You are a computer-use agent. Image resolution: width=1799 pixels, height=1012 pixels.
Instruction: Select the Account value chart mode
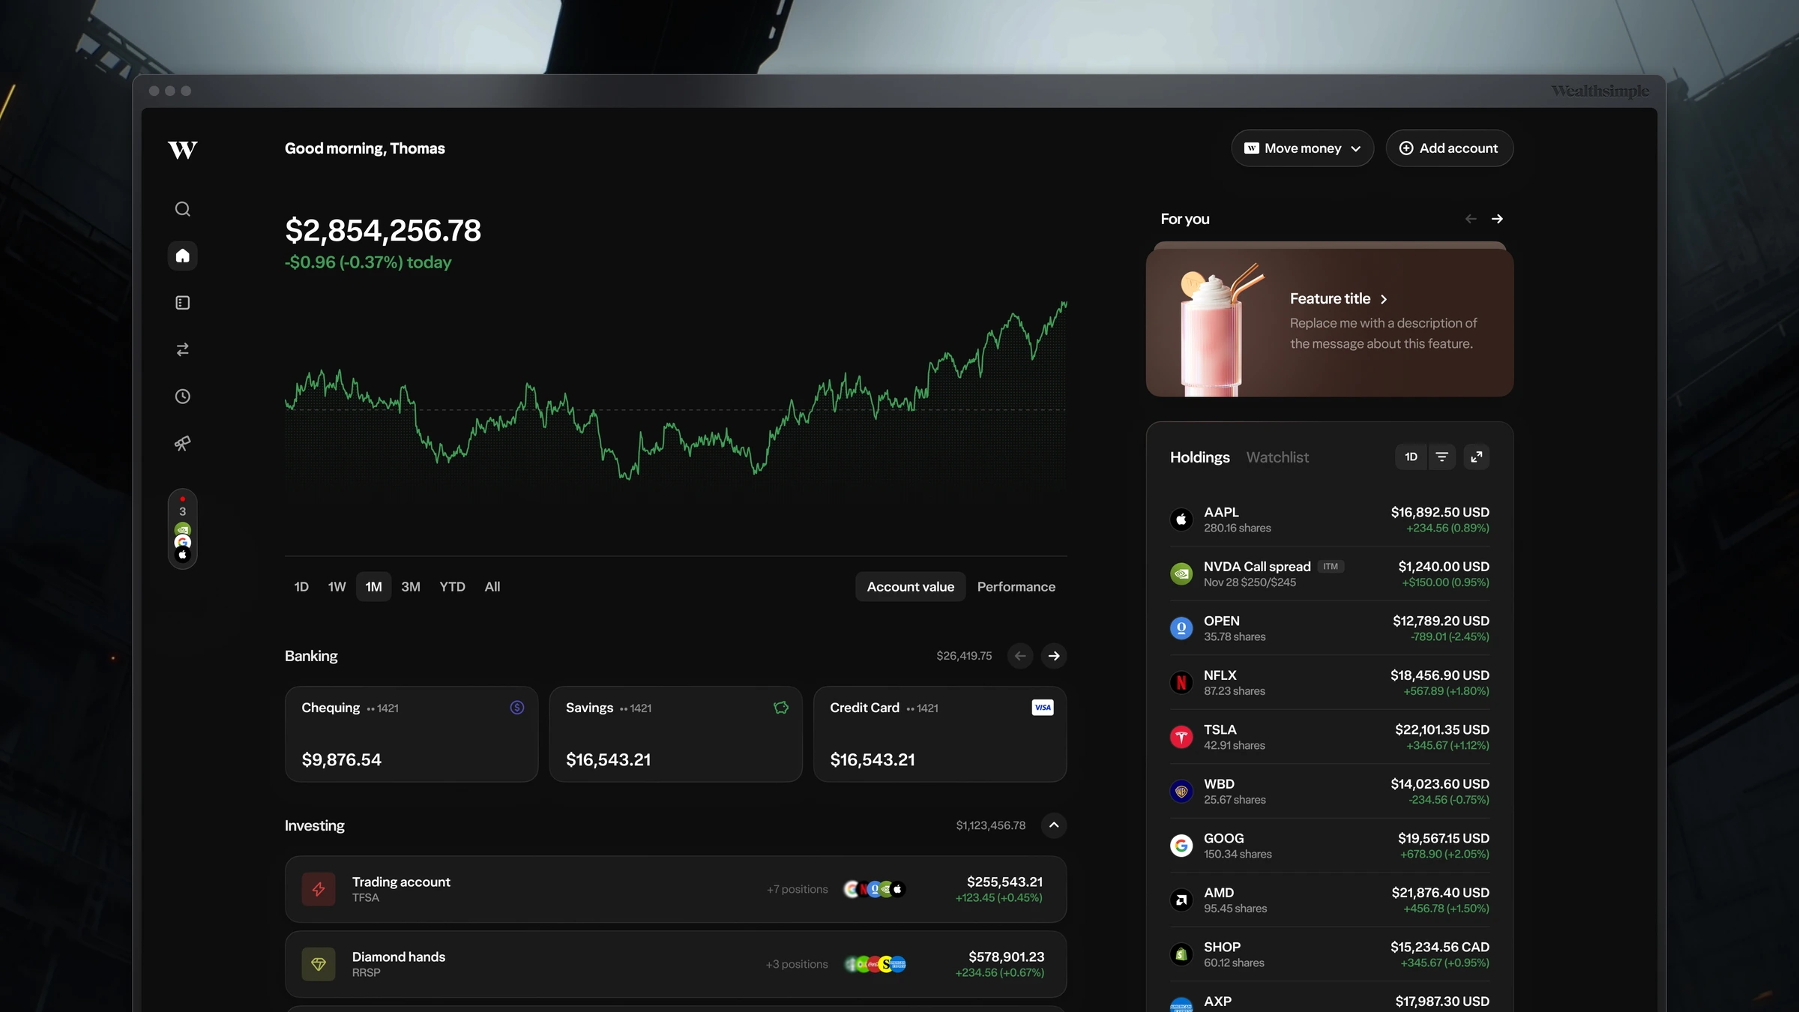[911, 587]
